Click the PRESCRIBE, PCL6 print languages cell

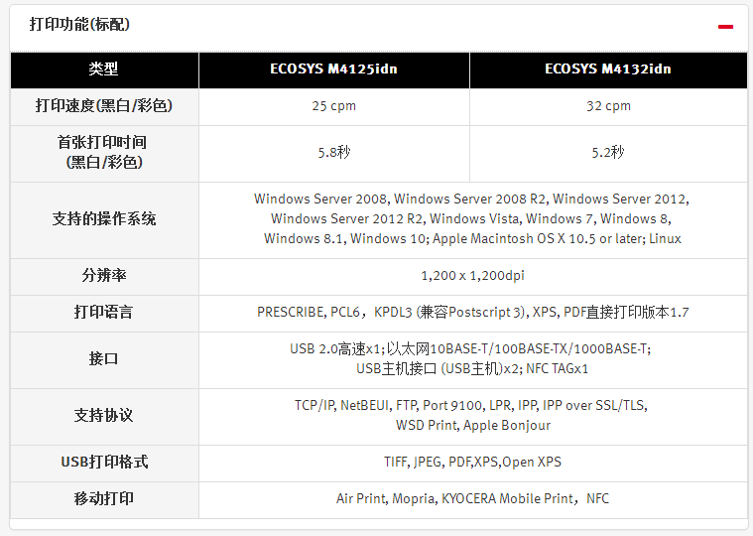coord(472,313)
